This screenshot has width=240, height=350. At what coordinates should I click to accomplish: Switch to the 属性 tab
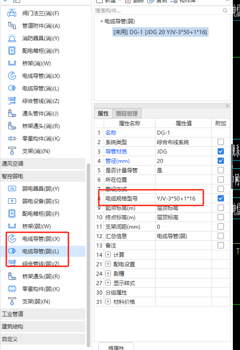(x=103, y=113)
